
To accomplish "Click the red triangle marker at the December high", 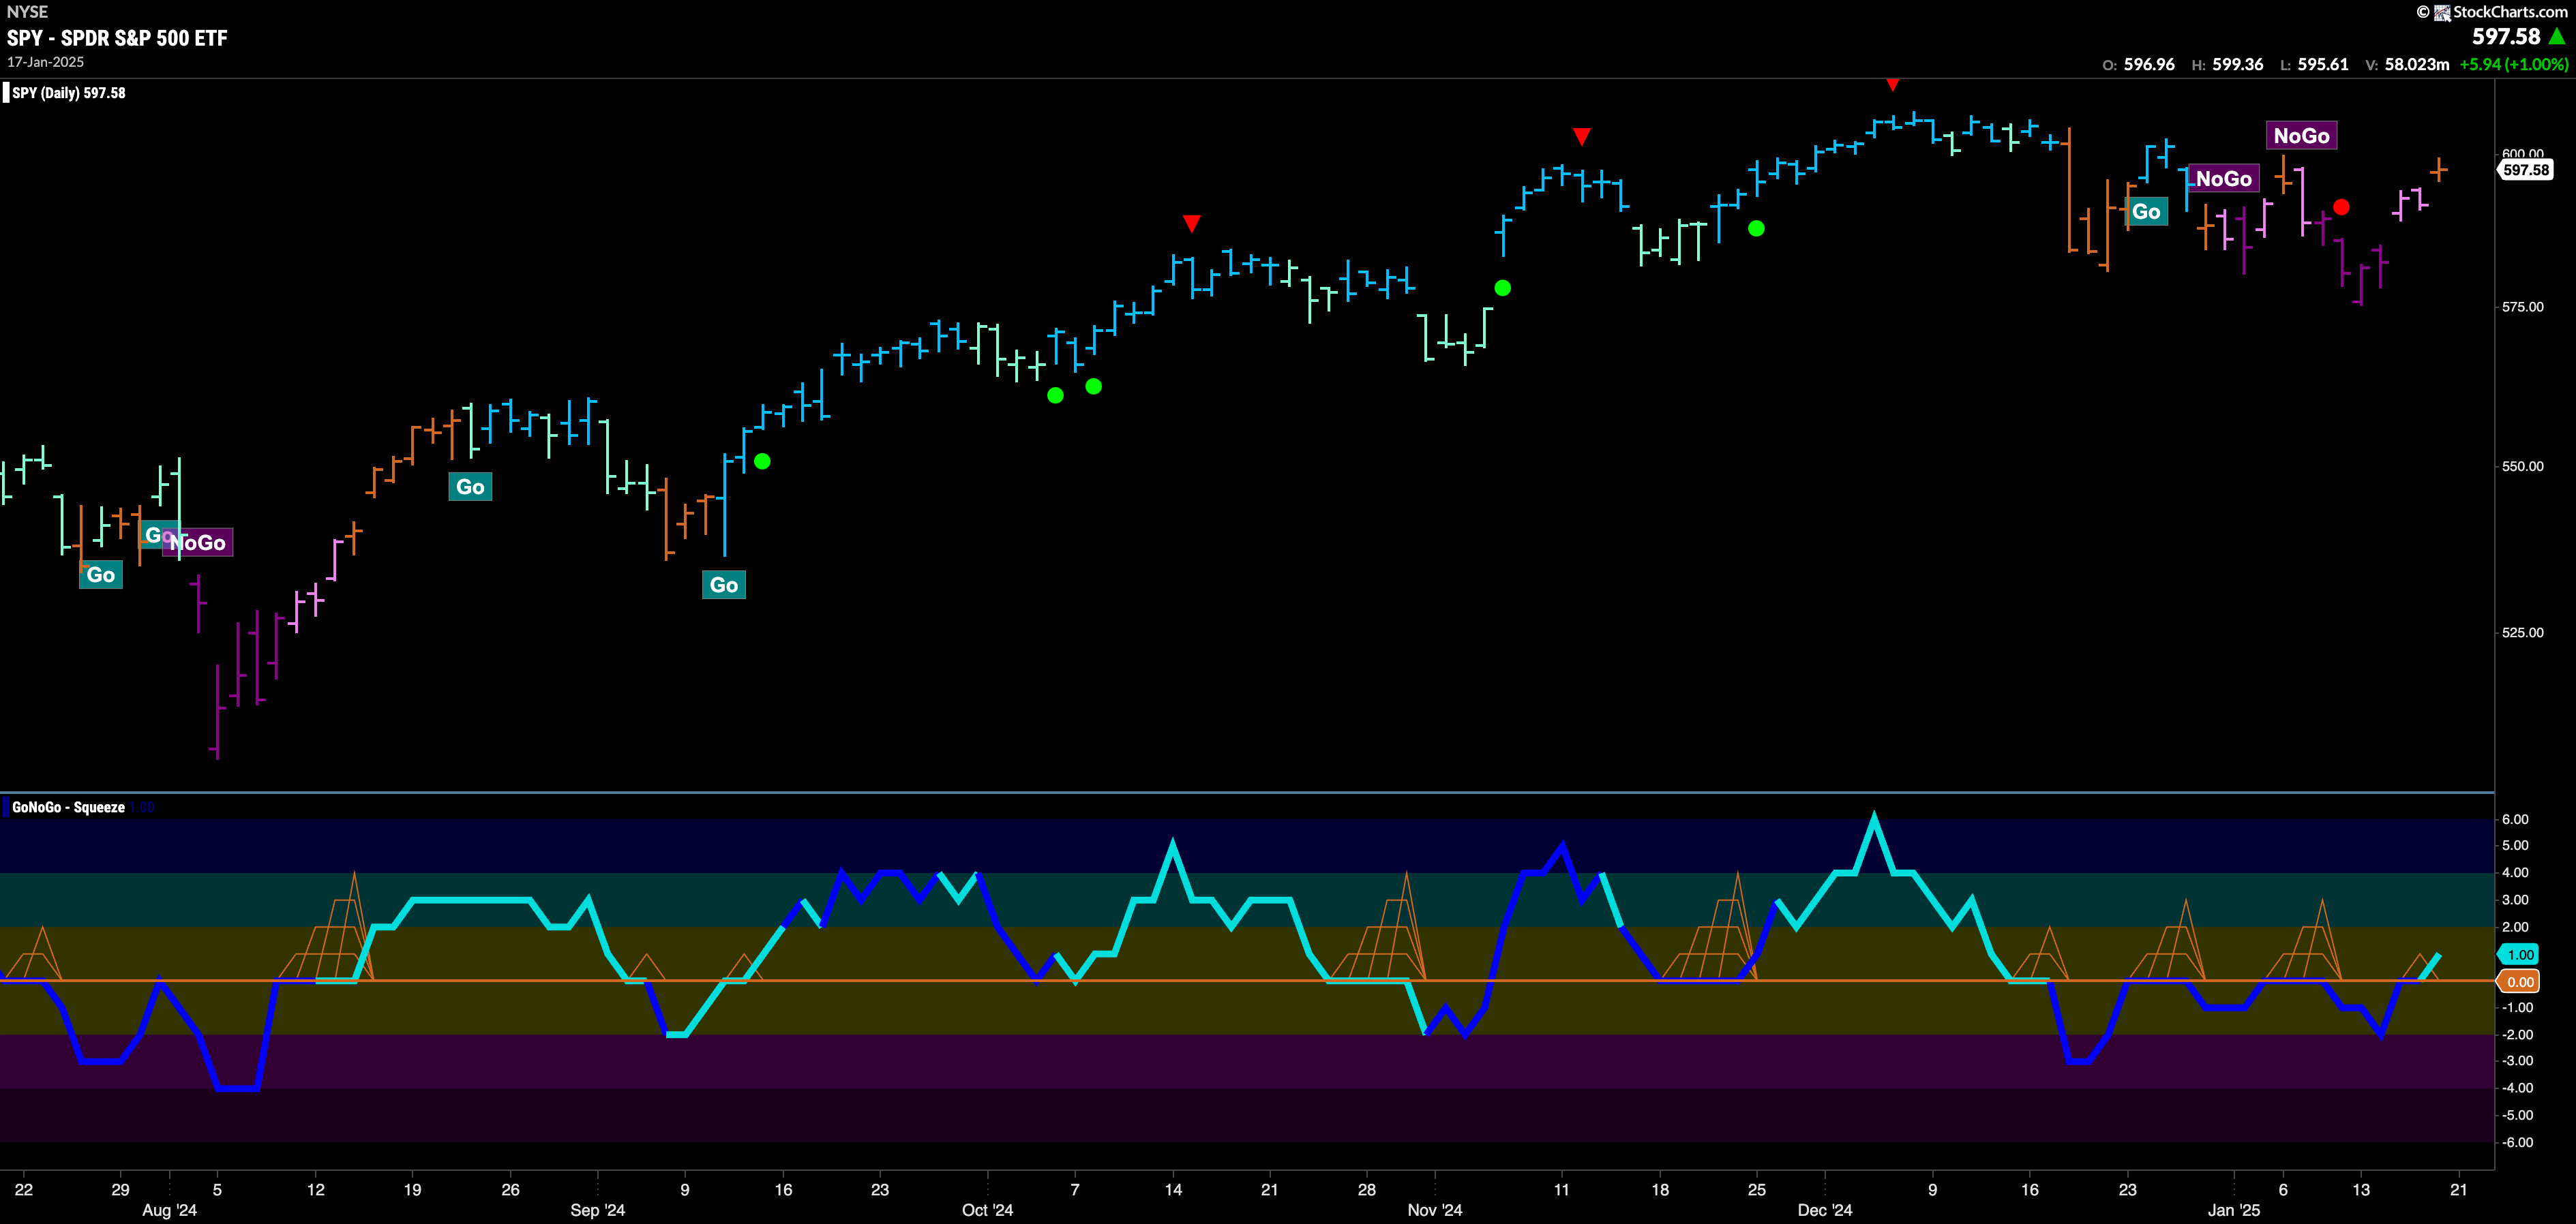I will point(1892,85).
